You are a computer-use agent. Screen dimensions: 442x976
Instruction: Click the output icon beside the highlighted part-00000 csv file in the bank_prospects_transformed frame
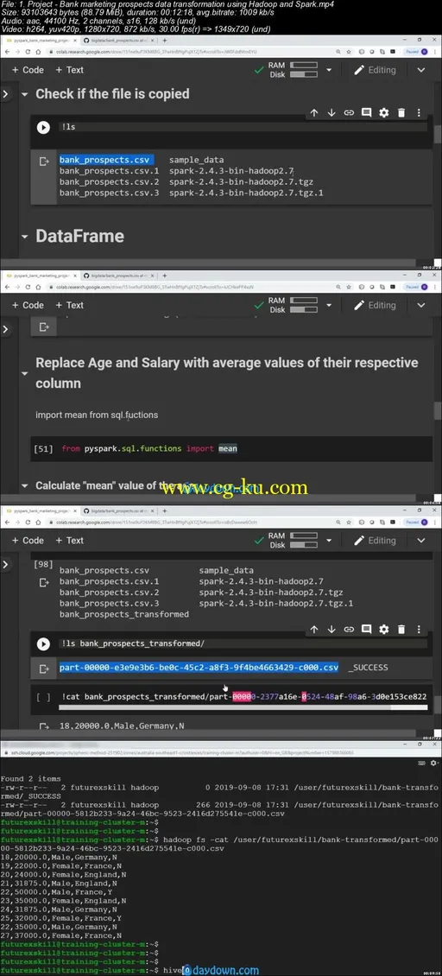(x=44, y=669)
